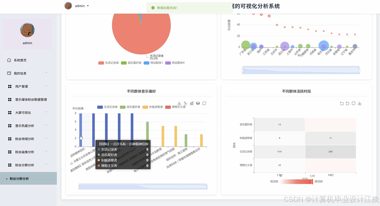Toggle 音乐爱好者 legend in music preference chart
This screenshot has width=380, height=206.
click(130, 107)
